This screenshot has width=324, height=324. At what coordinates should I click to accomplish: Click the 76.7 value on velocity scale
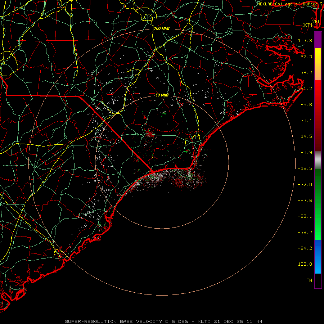306,72
